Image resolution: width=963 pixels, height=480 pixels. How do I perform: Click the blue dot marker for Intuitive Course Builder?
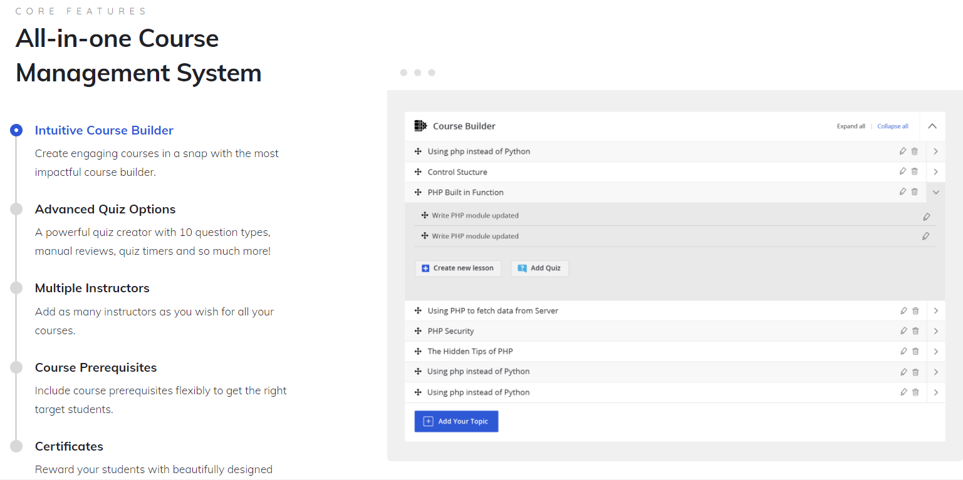pos(16,130)
